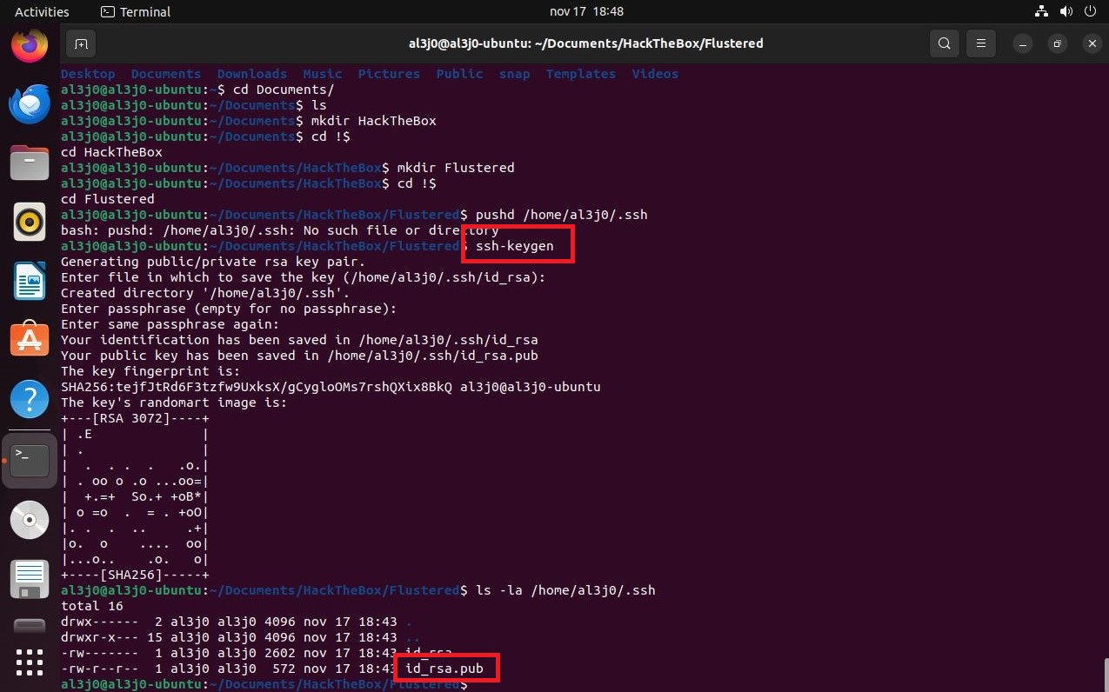Click the SHA256 key fingerprint line
The height and width of the screenshot is (692, 1109).
pos(331,387)
